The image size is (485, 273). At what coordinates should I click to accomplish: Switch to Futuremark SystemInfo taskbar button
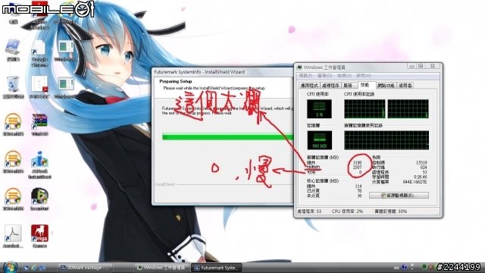pyautogui.click(x=217, y=268)
